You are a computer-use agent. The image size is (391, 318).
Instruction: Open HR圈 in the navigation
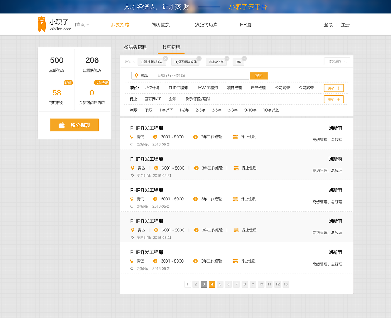(246, 25)
